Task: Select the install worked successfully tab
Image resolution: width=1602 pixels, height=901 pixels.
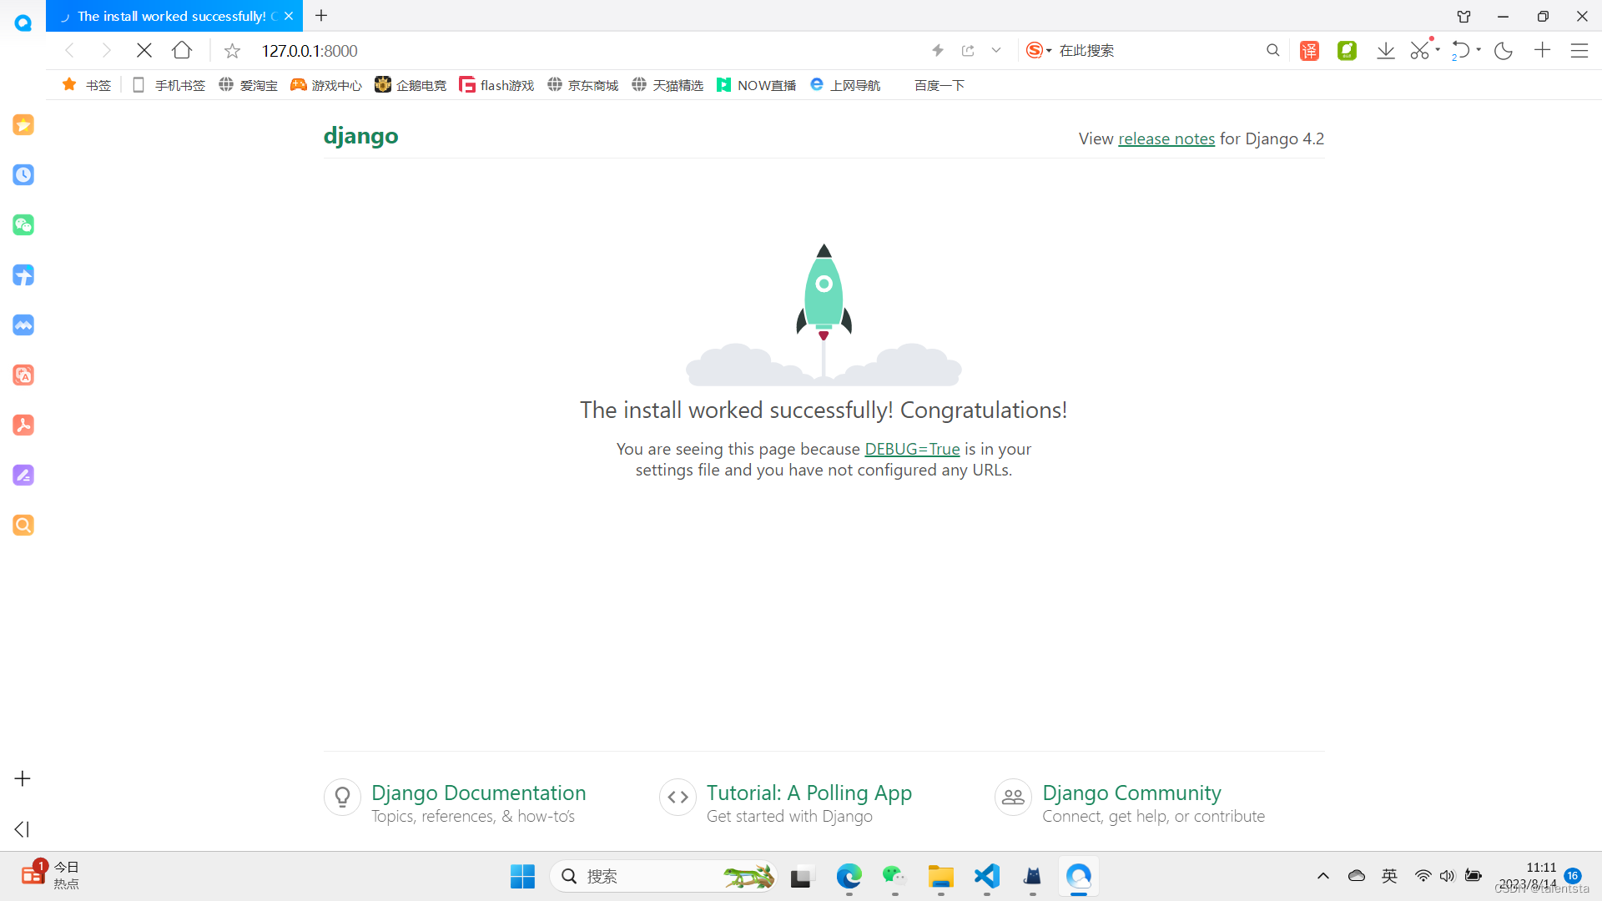Action: click(x=174, y=16)
